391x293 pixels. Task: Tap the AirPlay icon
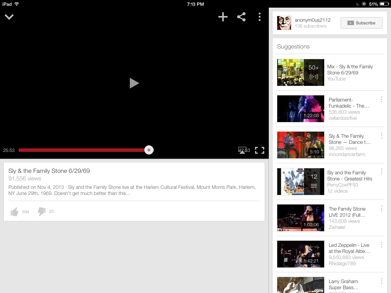pyautogui.click(x=242, y=150)
